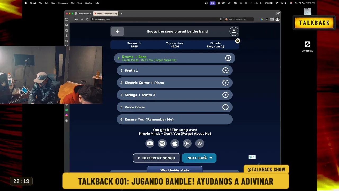
Task: Open the Bookmarks menu
Action: [63, 3]
